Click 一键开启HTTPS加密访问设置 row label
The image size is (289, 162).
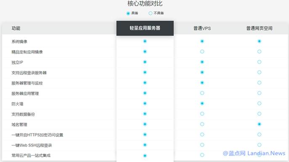pos(37,135)
